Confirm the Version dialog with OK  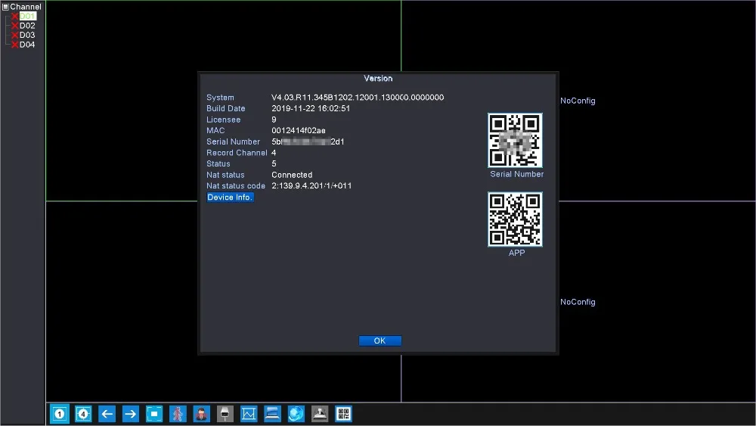pyautogui.click(x=380, y=340)
